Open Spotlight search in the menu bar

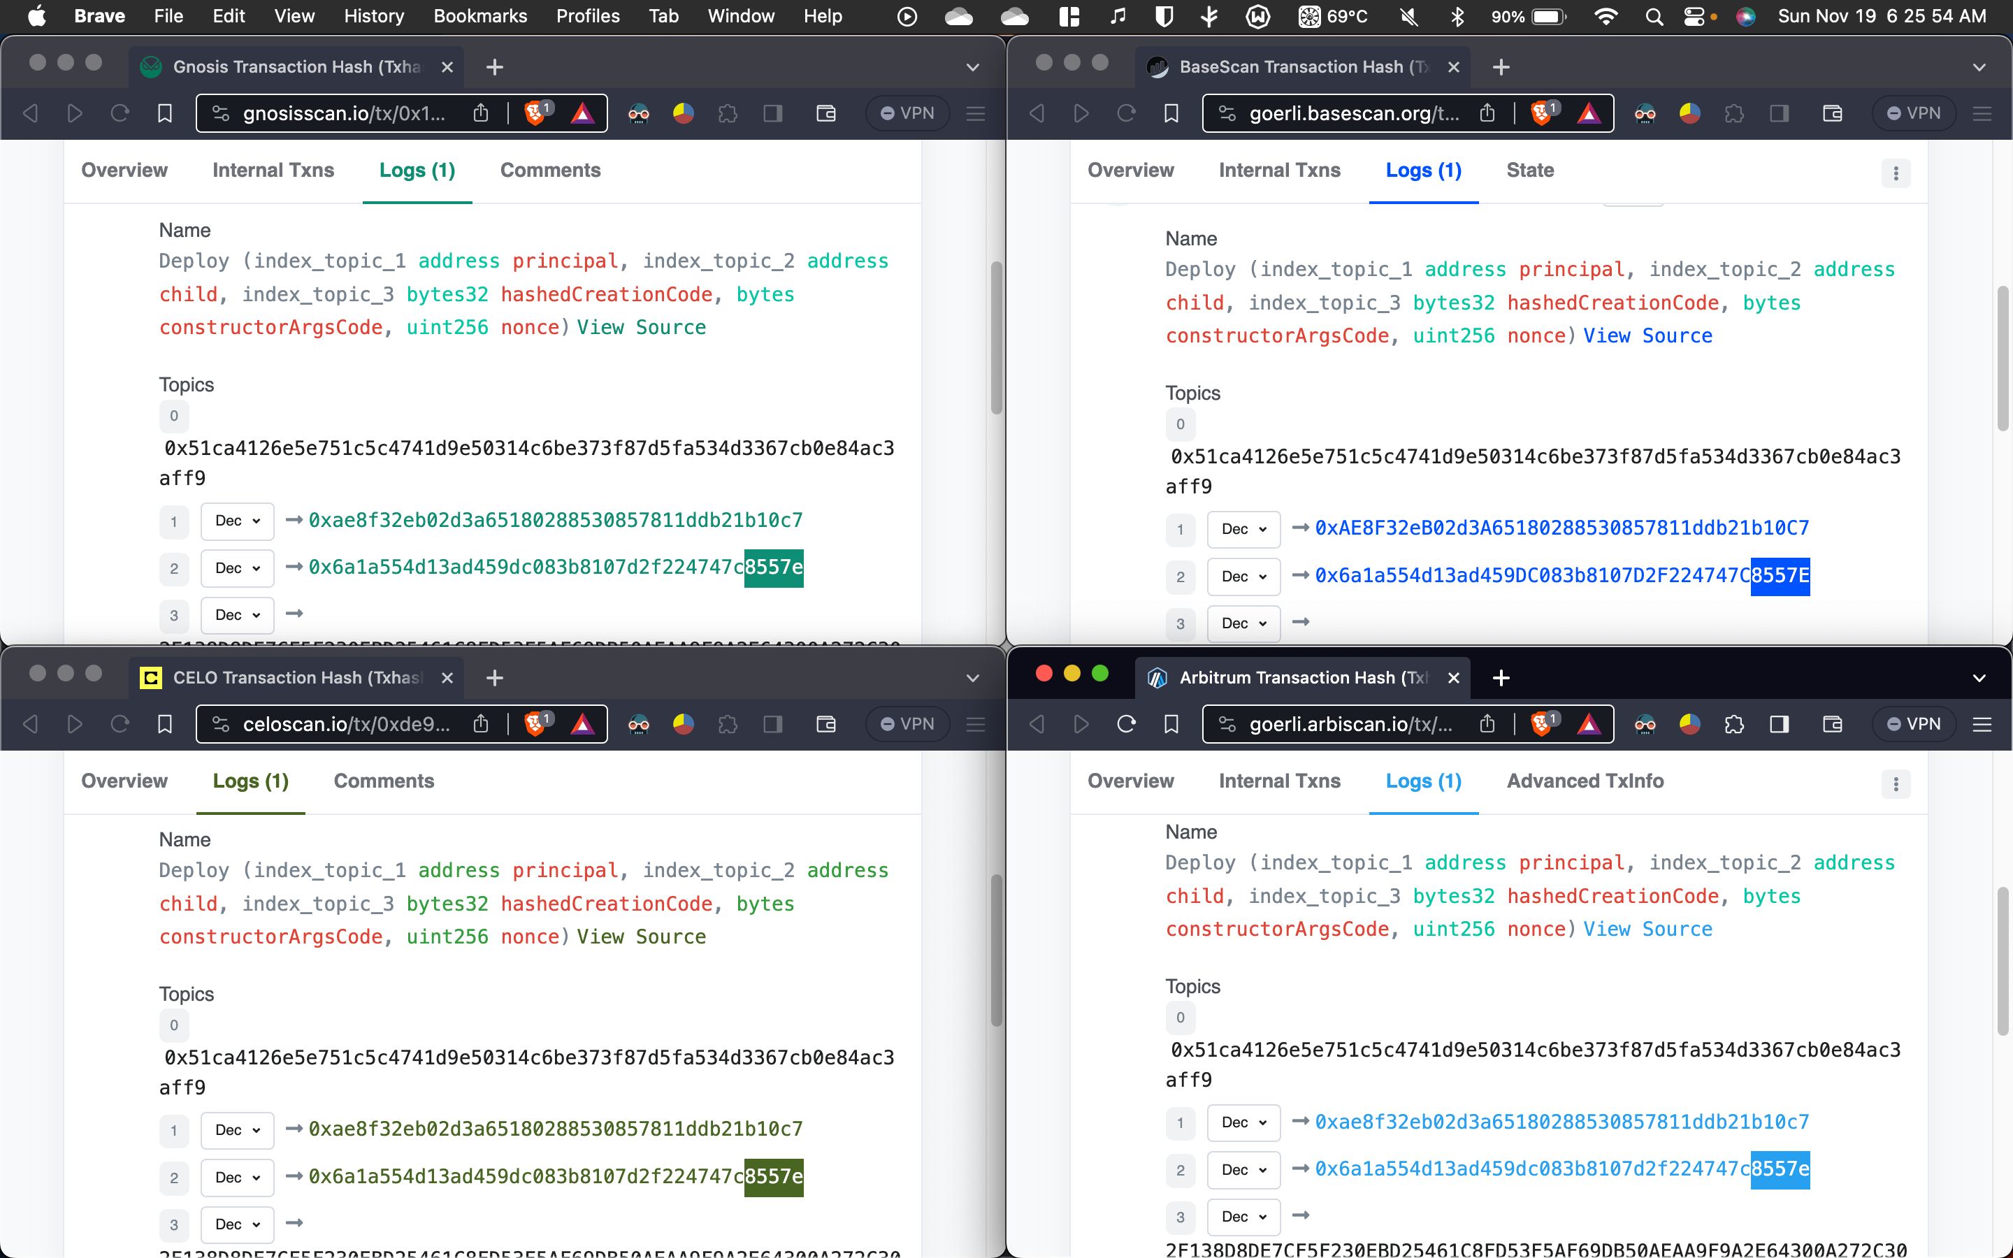point(1654,16)
